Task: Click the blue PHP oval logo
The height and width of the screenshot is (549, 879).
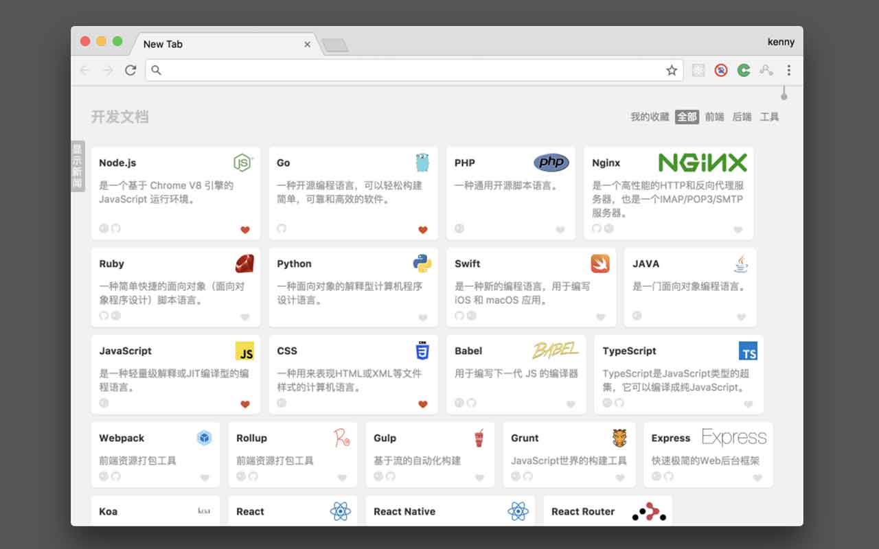Action: pos(551,163)
